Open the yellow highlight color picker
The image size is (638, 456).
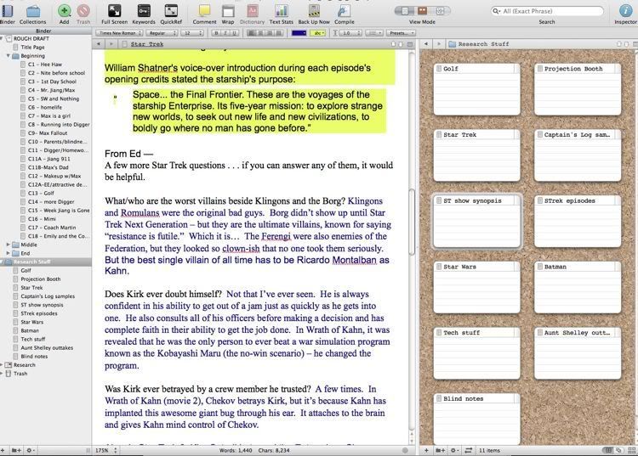(x=318, y=33)
